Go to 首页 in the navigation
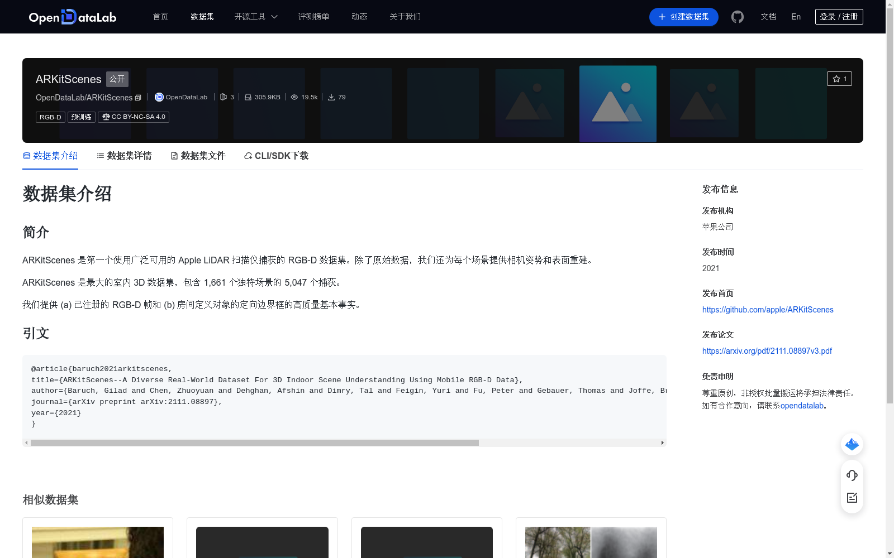The image size is (894, 558). [x=161, y=17]
